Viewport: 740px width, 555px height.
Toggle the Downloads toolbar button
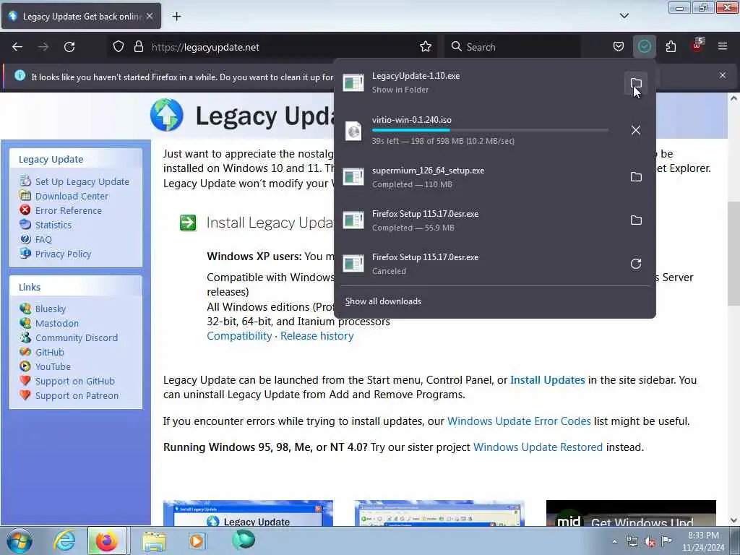click(644, 47)
